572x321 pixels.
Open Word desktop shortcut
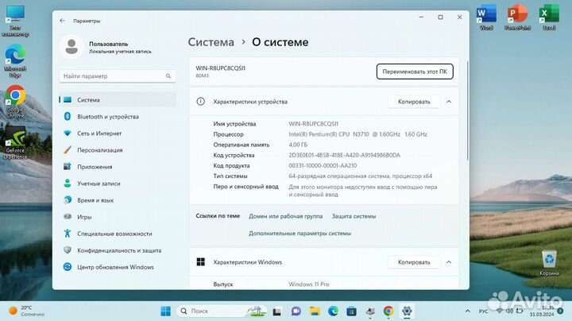point(486,17)
